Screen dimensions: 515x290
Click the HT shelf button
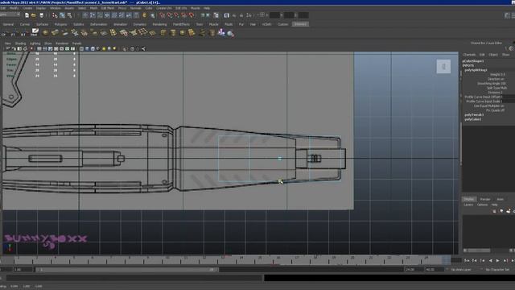tap(23, 33)
